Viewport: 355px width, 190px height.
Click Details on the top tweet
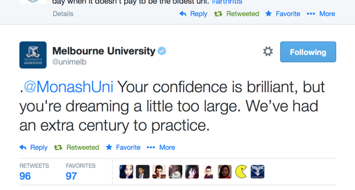click(x=63, y=14)
